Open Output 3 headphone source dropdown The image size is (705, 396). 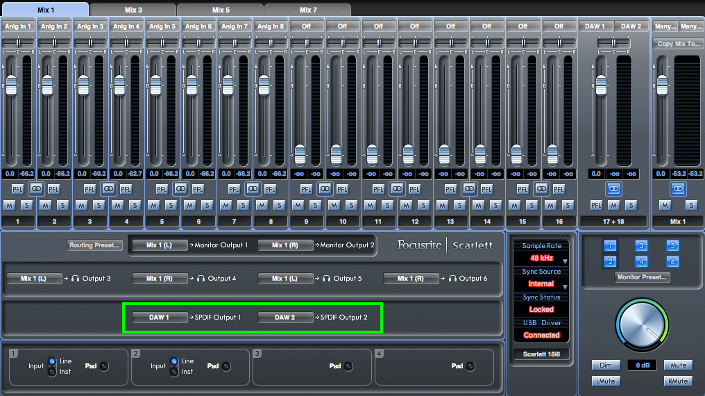(34, 279)
